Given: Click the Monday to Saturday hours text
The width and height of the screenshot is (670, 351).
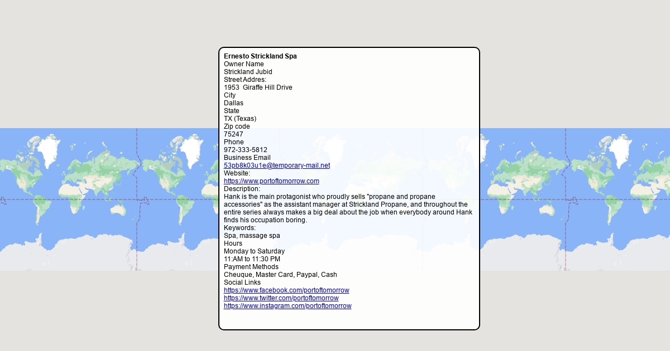Looking at the screenshot, I should click(x=254, y=251).
